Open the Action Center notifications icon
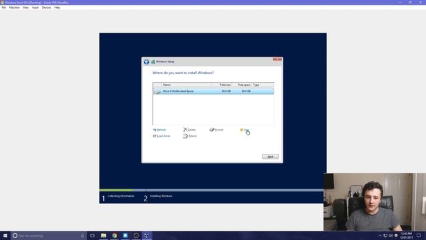The image size is (426, 240). pos(419,235)
